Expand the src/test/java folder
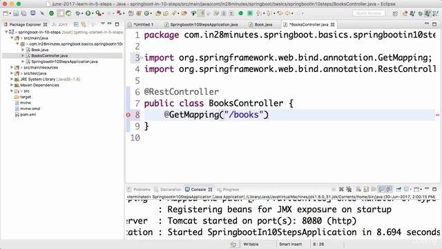 point(12,73)
